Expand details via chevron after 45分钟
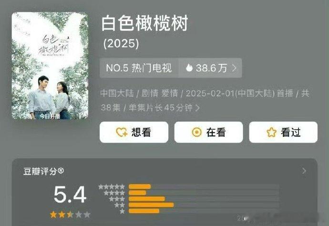Image resolution: width=329 pixels, height=226 pixels. 198,108
